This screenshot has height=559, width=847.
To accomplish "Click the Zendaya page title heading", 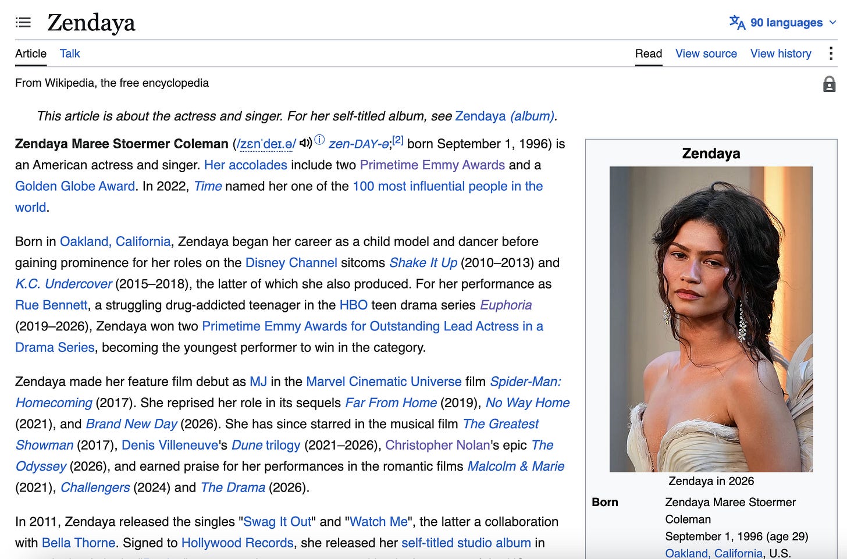I will (x=91, y=23).
